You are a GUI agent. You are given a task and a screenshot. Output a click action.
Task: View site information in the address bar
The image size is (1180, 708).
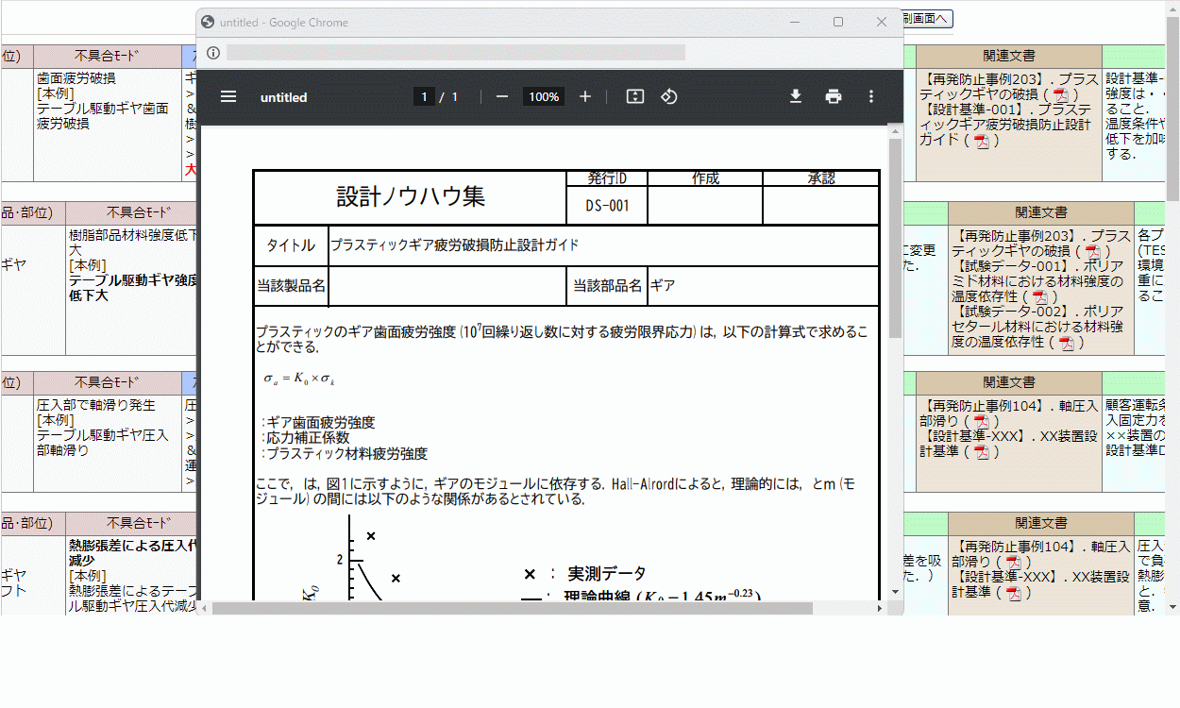click(213, 53)
